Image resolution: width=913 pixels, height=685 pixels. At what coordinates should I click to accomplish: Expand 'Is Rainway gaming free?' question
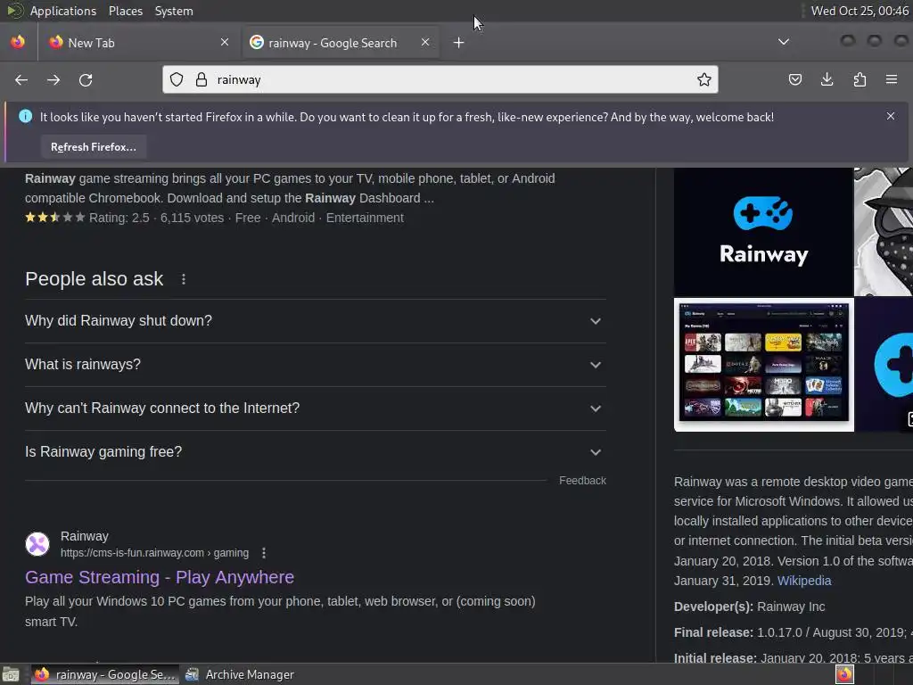pos(316,452)
